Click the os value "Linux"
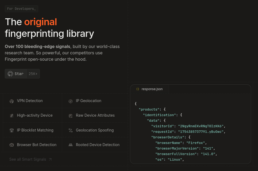Screen dimensions: 258x171 pos(175,160)
